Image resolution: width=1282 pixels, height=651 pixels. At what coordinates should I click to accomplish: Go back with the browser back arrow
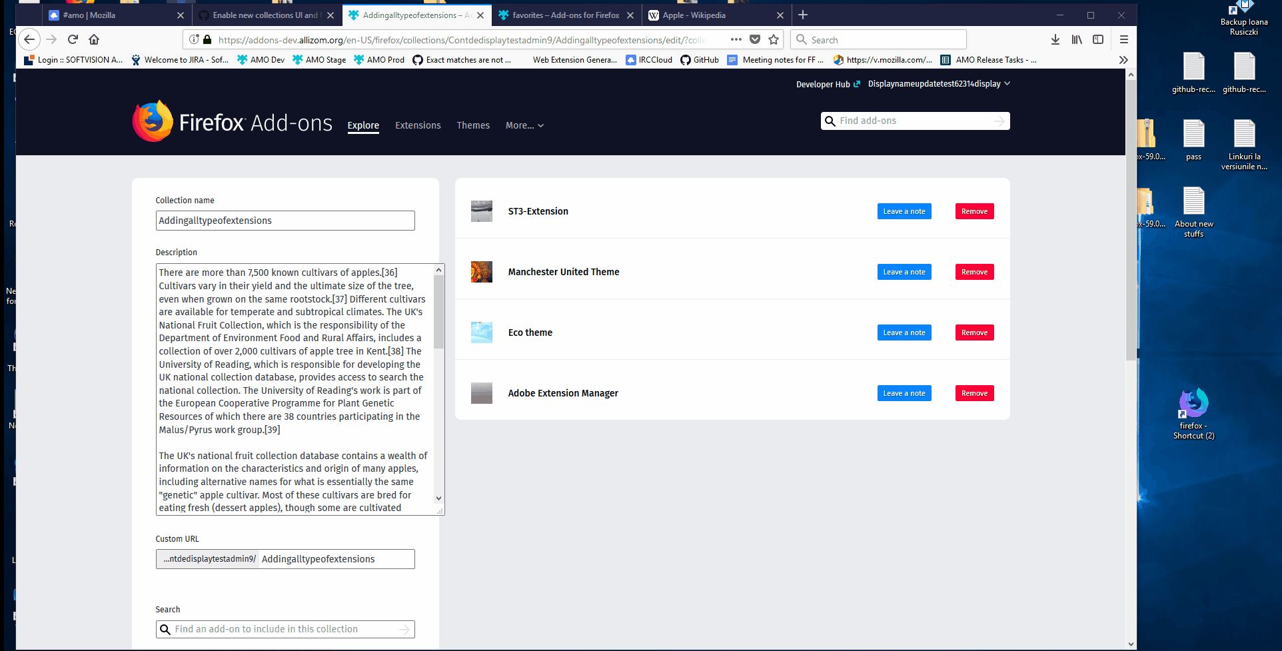[29, 40]
